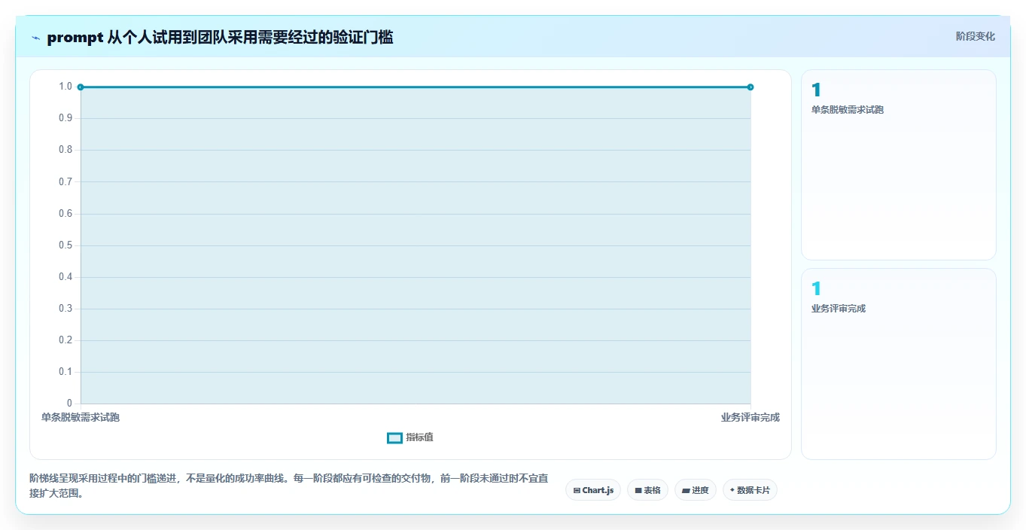The width and height of the screenshot is (1026, 530).
Task: Click the y-axis value 0.9
Action: click(x=65, y=118)
